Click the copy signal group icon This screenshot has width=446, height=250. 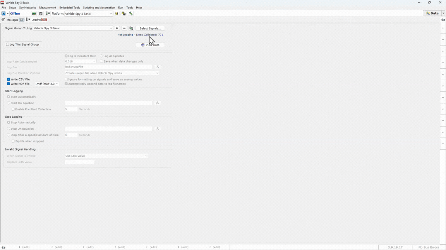pyautogui.click(x=131, y=28)
